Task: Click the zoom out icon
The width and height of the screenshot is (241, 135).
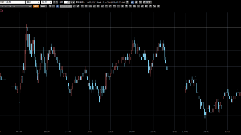Action: click(53, 6)
